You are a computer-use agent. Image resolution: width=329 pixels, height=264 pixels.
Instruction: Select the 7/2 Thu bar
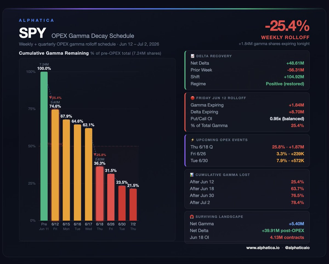click(x=133, y=205)
